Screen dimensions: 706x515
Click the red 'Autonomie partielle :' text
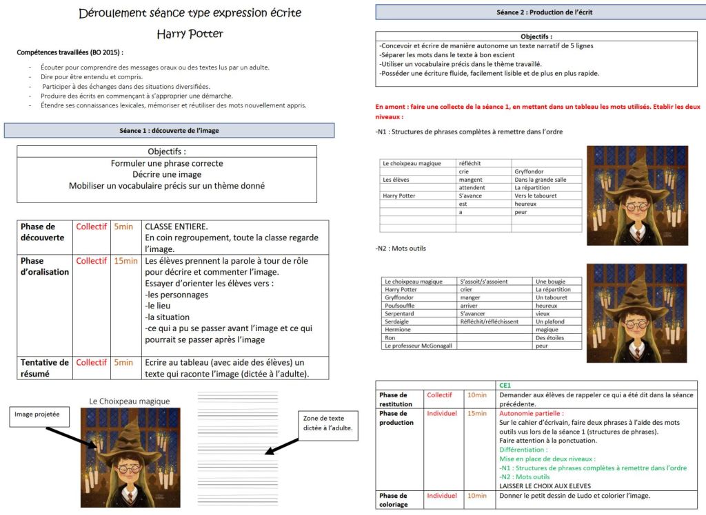(x=532, y=413)
